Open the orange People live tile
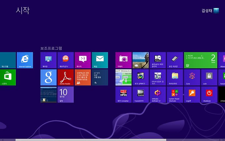Image resolution: width=225 pixels, height=141 pixels. pyautogui.click(x=83, y=77)
